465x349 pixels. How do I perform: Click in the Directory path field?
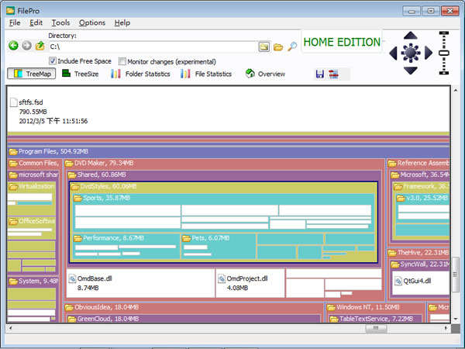[153, 47]
